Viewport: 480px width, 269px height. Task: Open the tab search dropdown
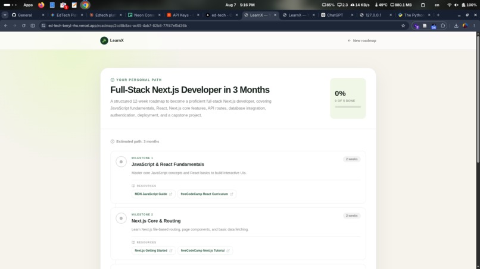click(x=5, y=15)
